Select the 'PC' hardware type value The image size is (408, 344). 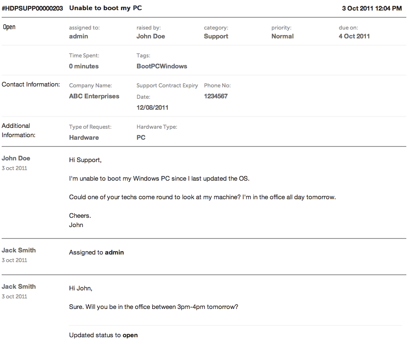pyautogui.click(x=141, y=138)
